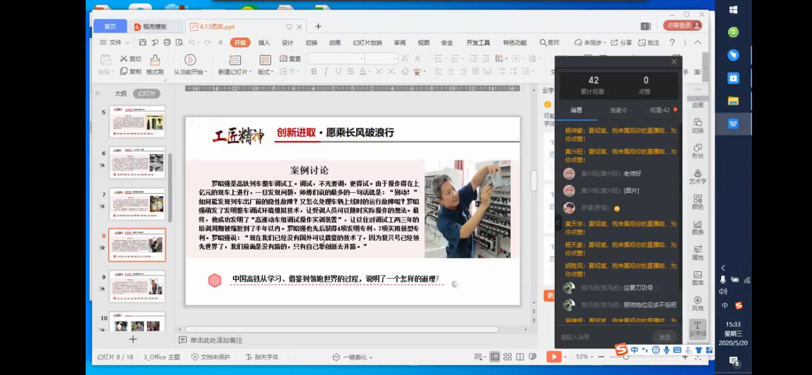Open the 图库 image library sidebar panel

coord(697,278)
